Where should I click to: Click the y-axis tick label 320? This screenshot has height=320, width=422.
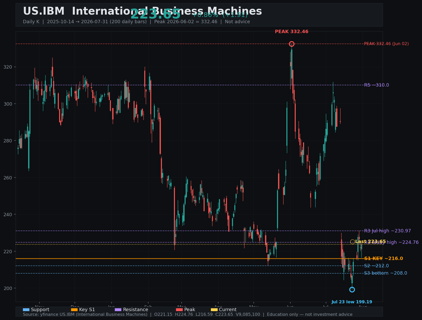[x=8, y=67]
